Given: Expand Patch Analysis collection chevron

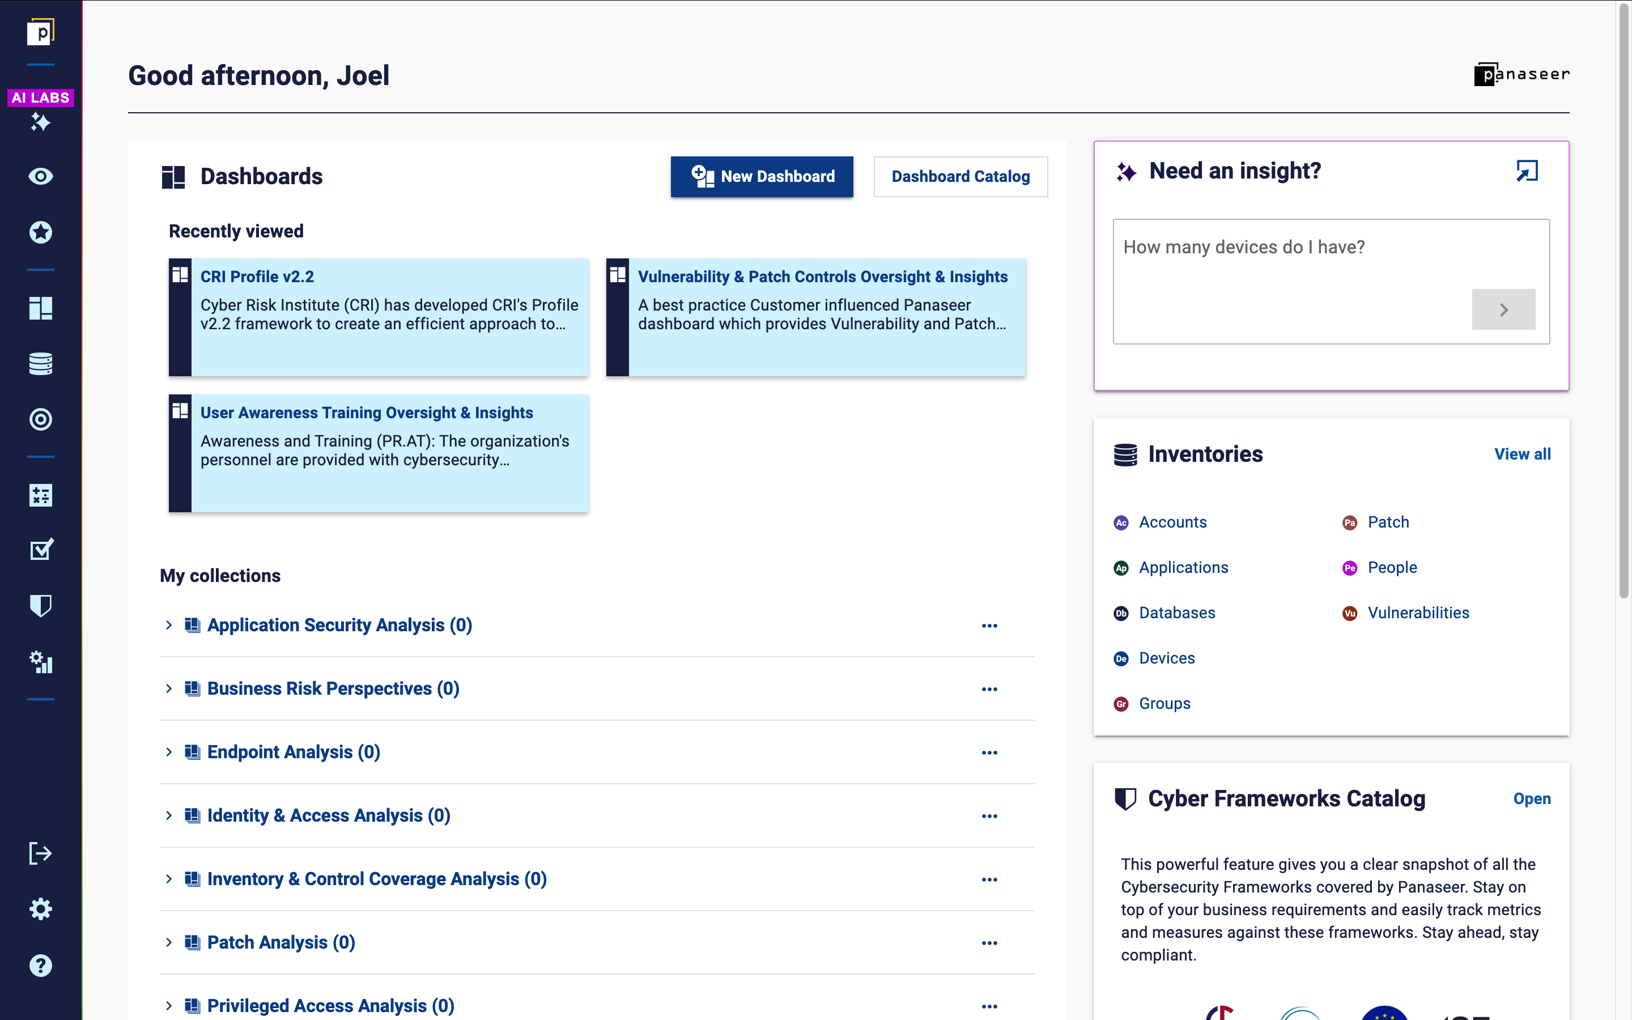Looking at the screenshot, I should pyautogui.click(x=169, y=942).
